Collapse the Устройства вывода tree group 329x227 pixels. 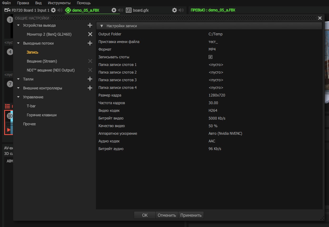tap(18, 25)
